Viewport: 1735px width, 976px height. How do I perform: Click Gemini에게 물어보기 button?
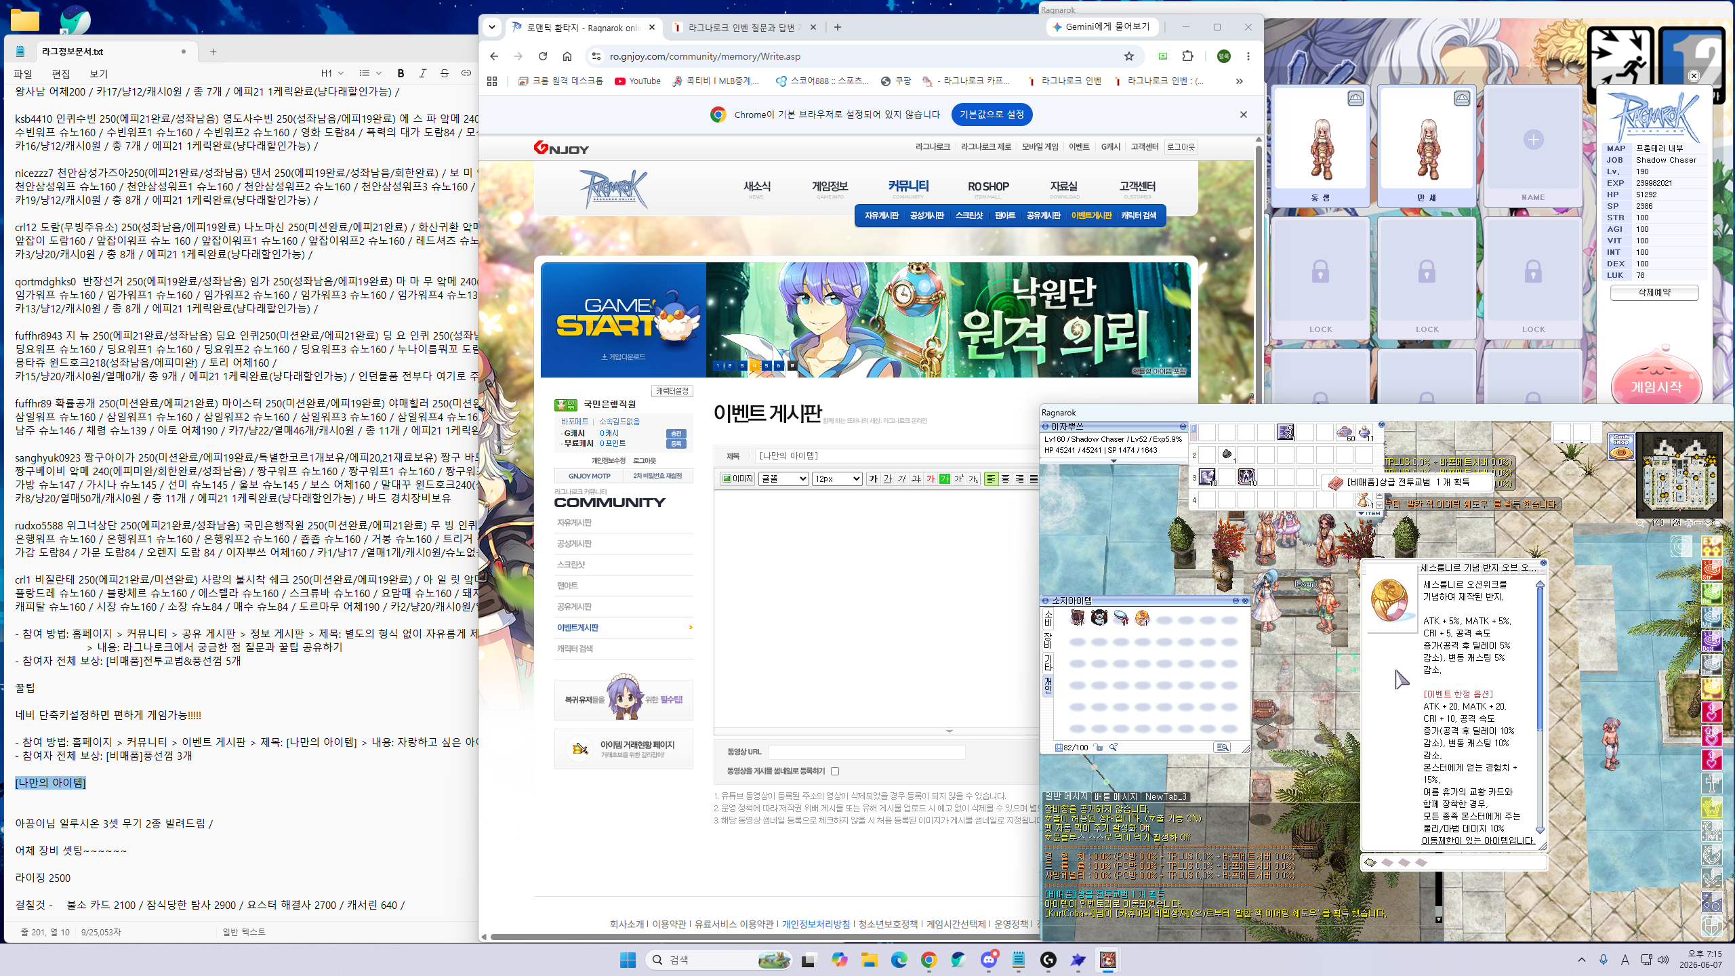click(1101, 27)
